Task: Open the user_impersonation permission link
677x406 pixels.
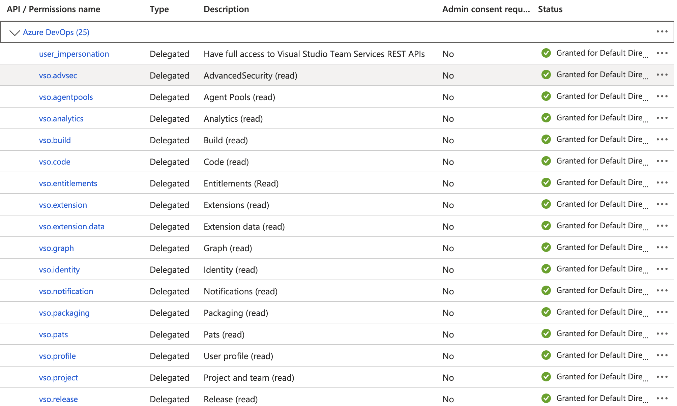Action: (74, 54)
